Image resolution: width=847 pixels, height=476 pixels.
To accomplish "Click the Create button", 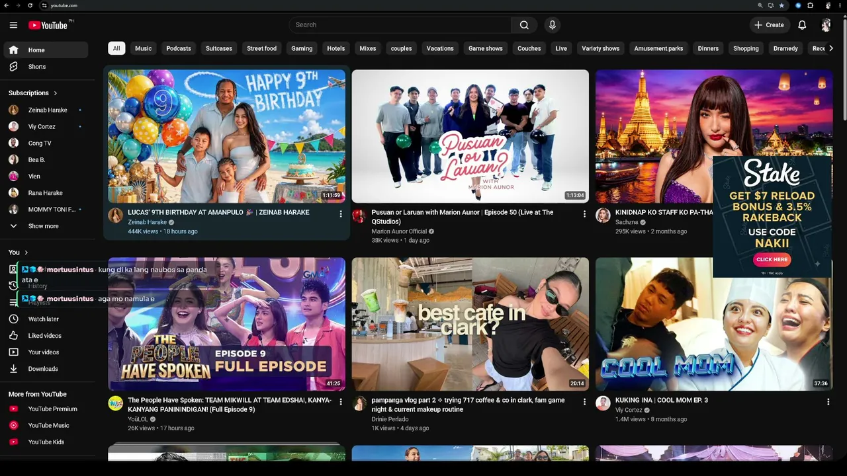I will [x=770, y=25].
